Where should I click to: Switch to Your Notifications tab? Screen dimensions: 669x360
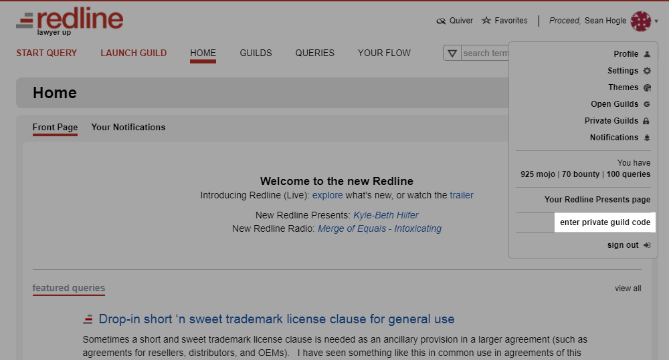coord(128,128)
